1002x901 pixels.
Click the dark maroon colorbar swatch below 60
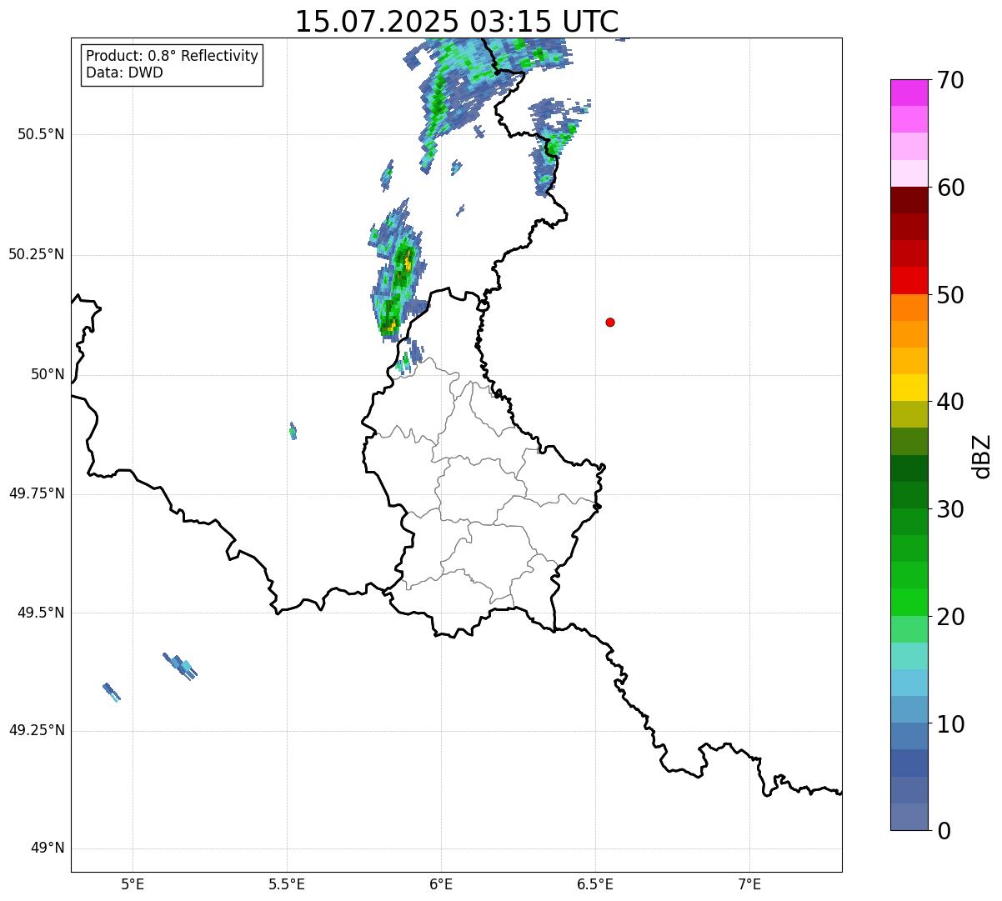[x=909, y=200]
